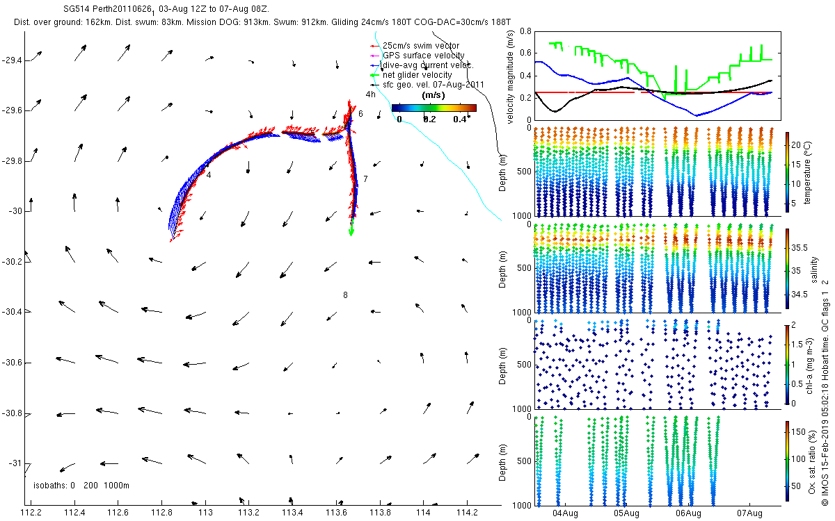The image size is (835, 521).
Task: Click the '07Aug' date tick label
Action: click(x=750, y=513)
